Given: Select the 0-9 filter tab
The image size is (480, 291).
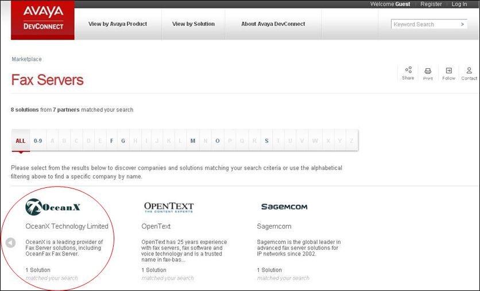Looking at the screenshot, I should tap(38, 141).
